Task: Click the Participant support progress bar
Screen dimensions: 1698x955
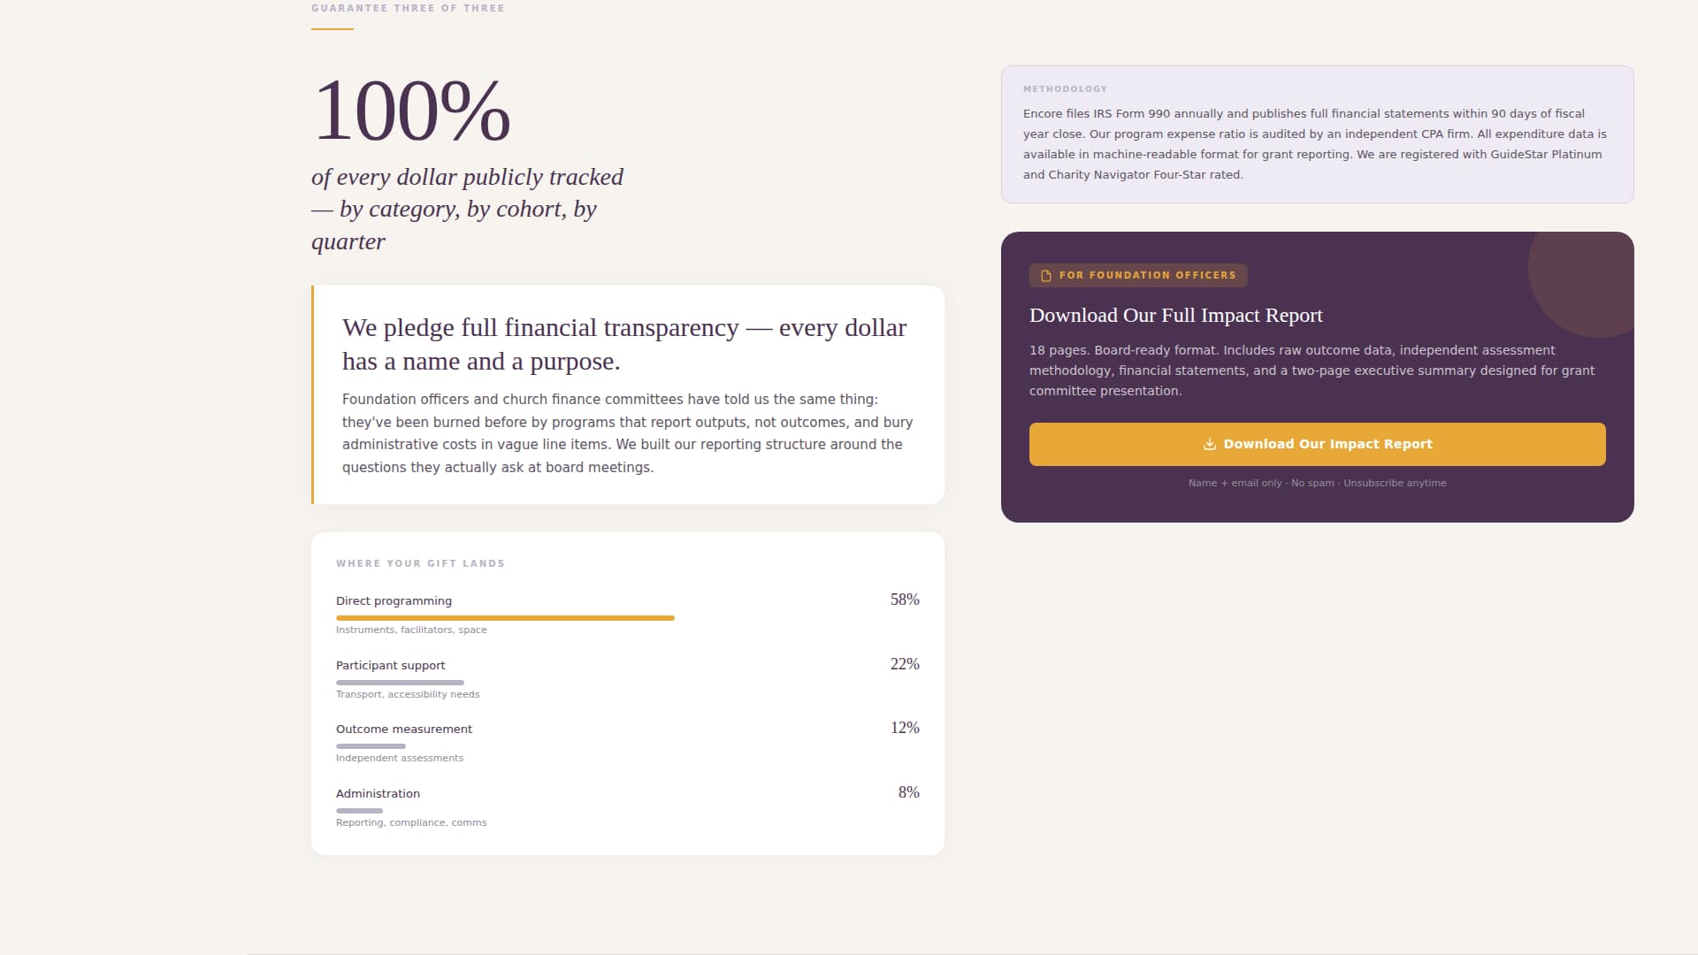Action: click(x=400, y=683)
